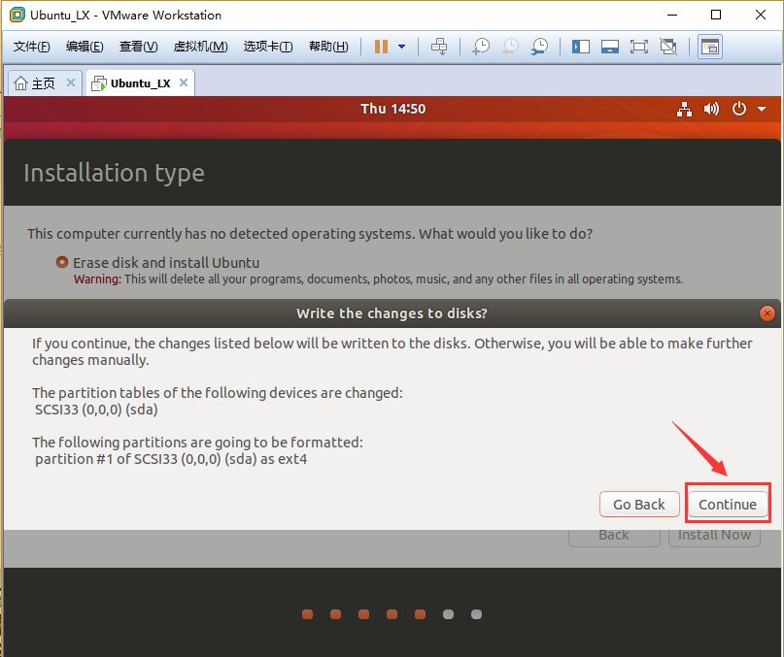Image resolution: width=784 pixels, height=657 pixels.
Task: Enter full screen mode icon
Action: (x=639, y=47)
